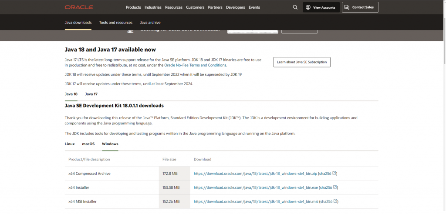Click the Java SE Development Kit 18.0.1.1 heading
Image resolution: width=446 pixels, height=214 pixels.
[114, 106]
